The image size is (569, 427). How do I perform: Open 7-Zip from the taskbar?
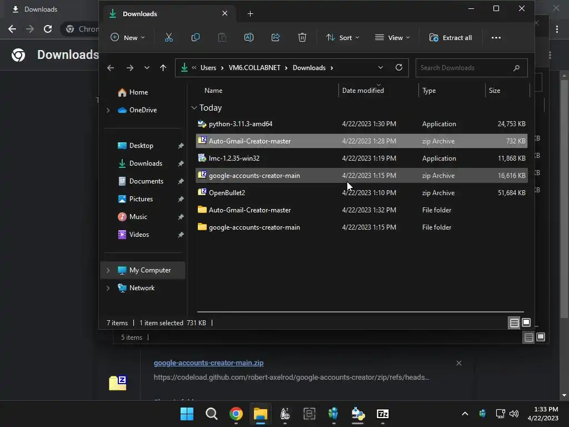[x=382, y=414]
